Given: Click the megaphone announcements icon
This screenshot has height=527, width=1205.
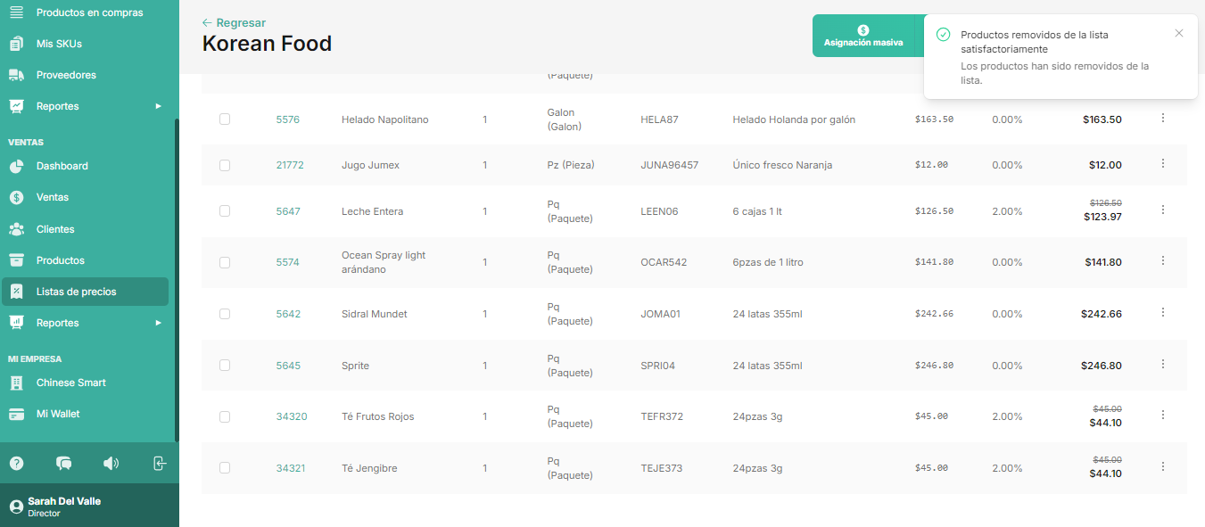Looking at the screenshot, I should coord(111,464).
